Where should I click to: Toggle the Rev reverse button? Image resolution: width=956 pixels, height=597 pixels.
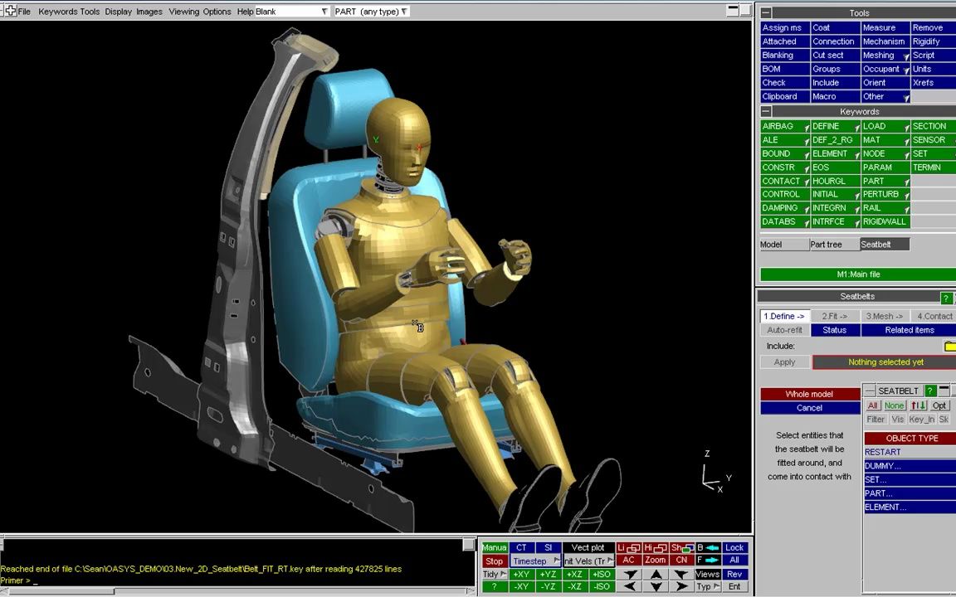[734, 574]
